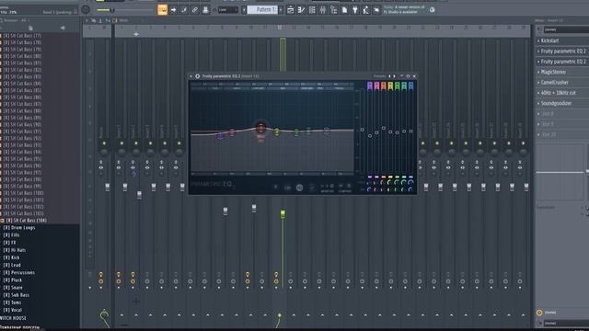
Task: Mute mixer Insert 2 via green LED
Action: tap(136, 143)
